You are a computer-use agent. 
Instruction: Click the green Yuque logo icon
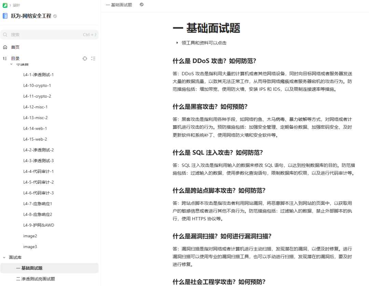click(x=5, y=5)
